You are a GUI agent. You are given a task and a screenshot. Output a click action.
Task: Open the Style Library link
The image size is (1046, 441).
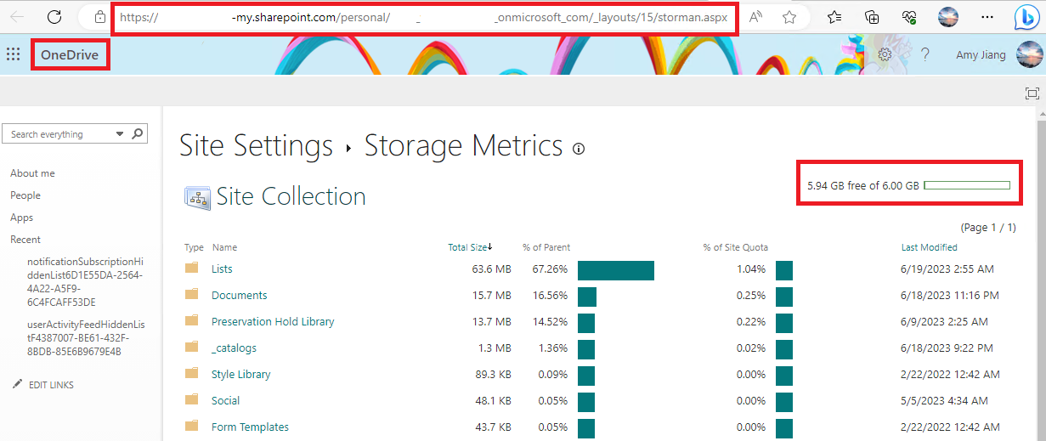pyautogui.click(x=241, y=374)
